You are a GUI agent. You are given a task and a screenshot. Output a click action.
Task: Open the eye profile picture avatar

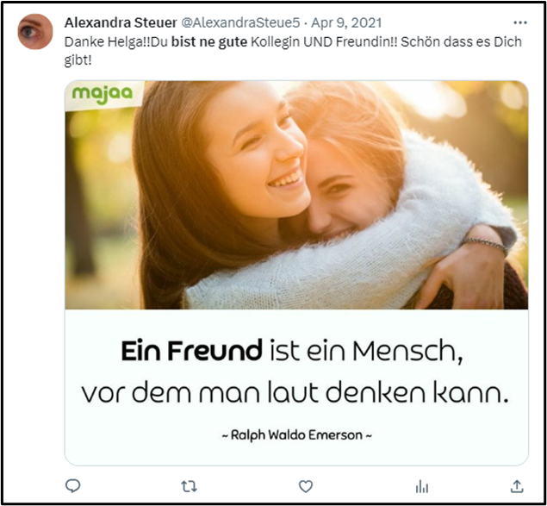tap(35, 31)
